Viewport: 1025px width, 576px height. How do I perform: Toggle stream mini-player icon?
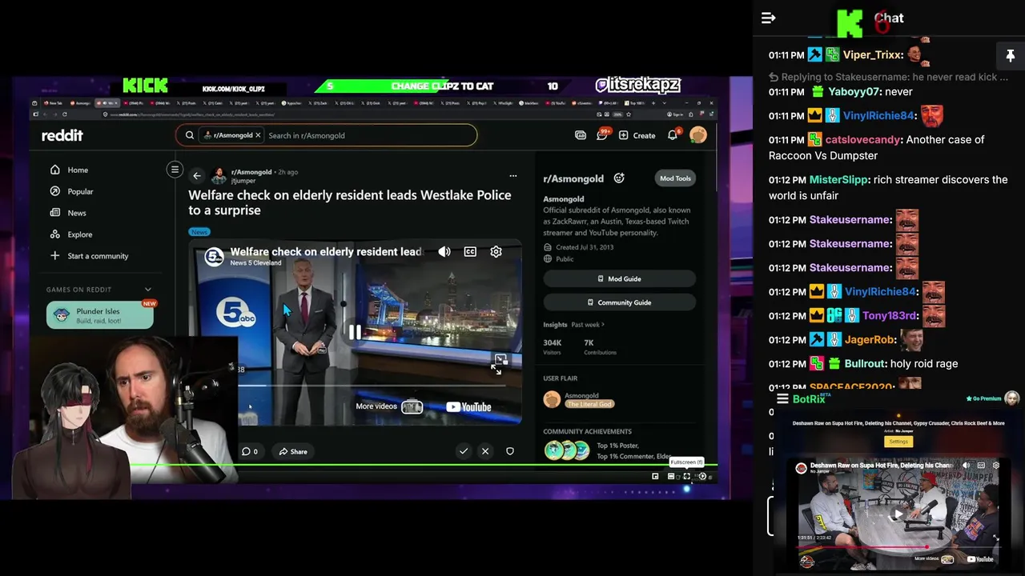click(x=655, y=476)
